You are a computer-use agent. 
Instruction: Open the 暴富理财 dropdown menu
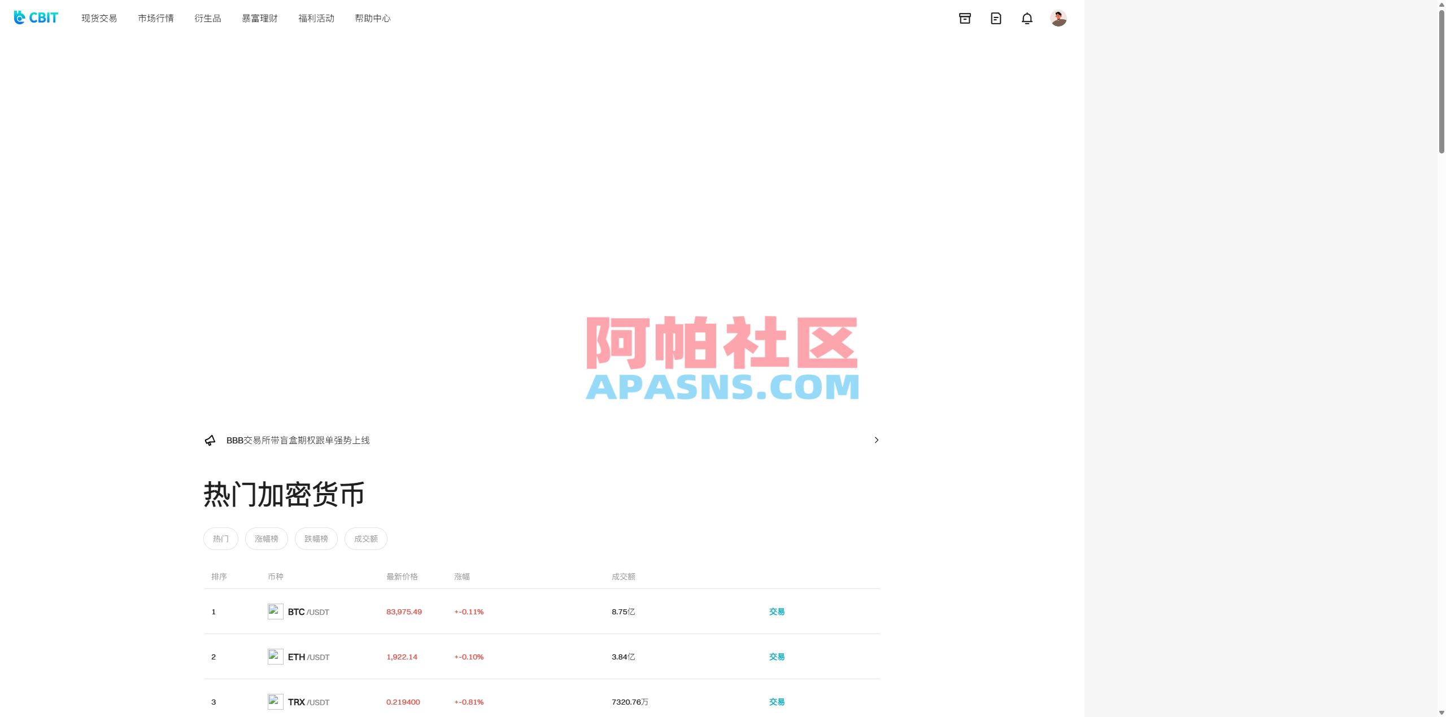(259, 18)
